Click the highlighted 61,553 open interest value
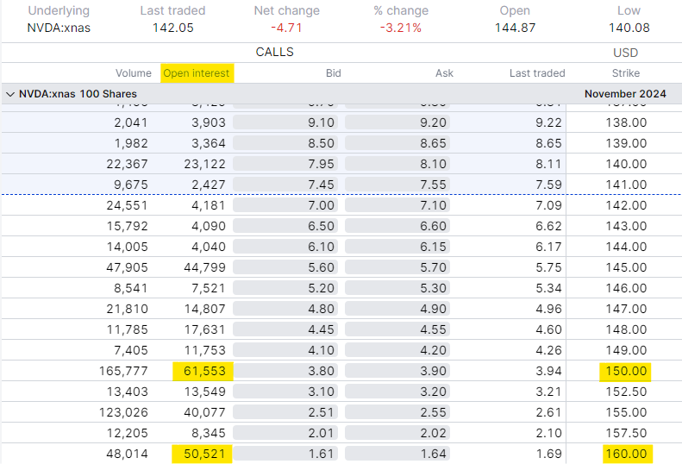 203,371
